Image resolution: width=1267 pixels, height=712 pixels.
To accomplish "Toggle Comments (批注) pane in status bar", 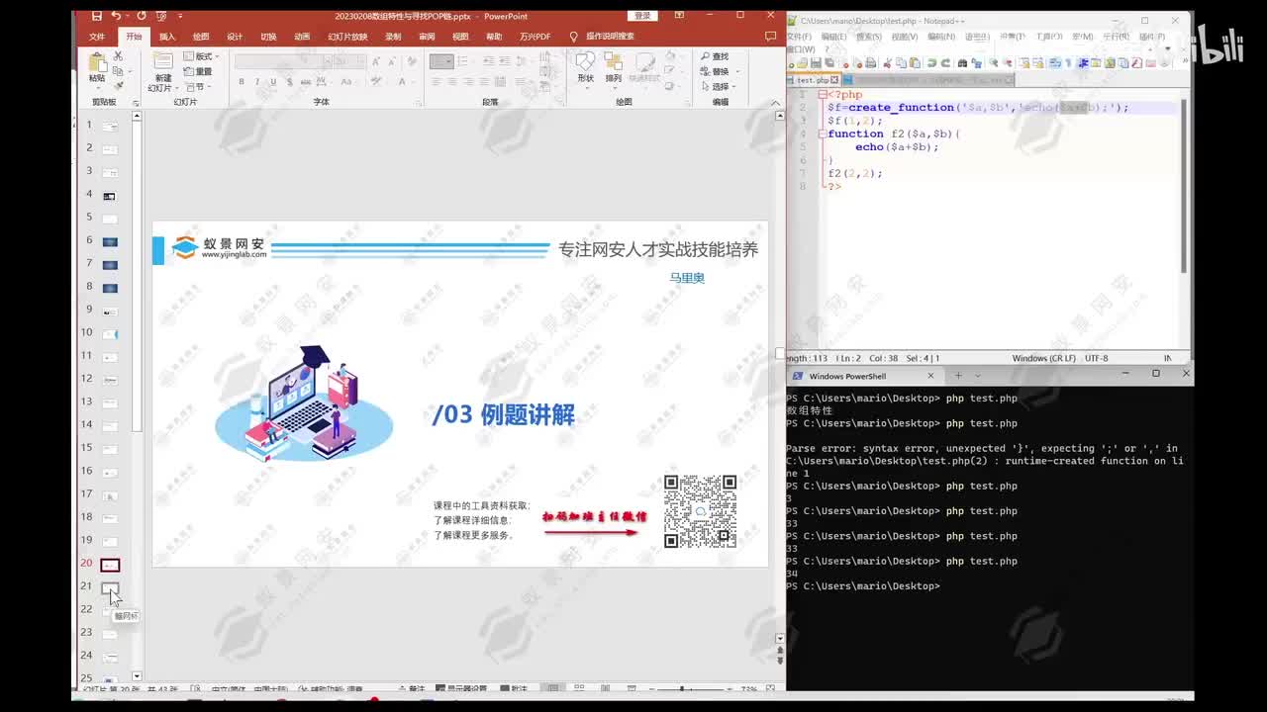I will tap(514, 688).
